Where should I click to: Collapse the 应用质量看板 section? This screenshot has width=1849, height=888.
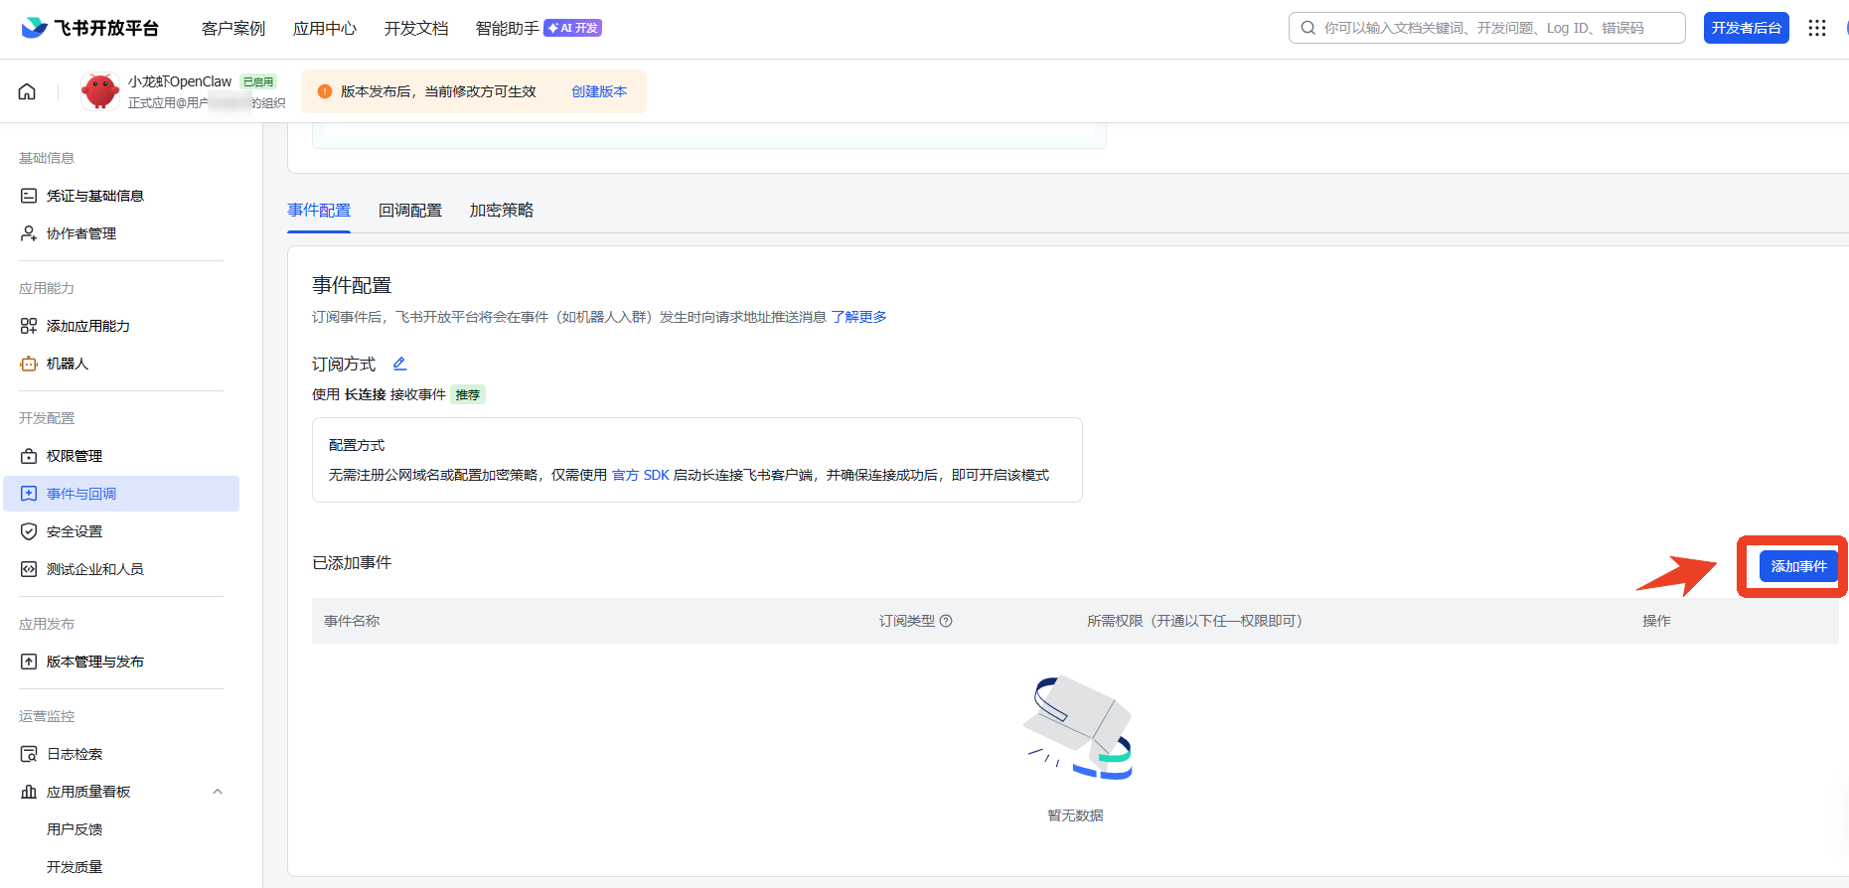click(x=218, y=792)
